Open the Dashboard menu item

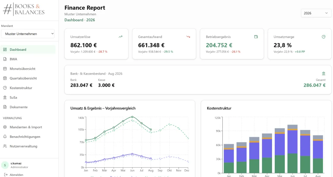pyautogui.click(x=28, y=49)
